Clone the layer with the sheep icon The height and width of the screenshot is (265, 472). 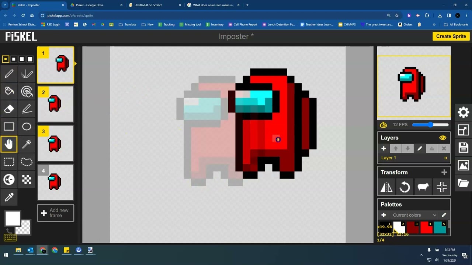(423, 187)
